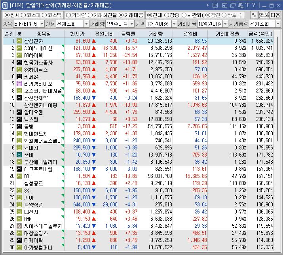Click the vertical scrollbar thumb of the list
This screenshot has width=283, height=255.
pyautogui.click(x=277, y=89)
